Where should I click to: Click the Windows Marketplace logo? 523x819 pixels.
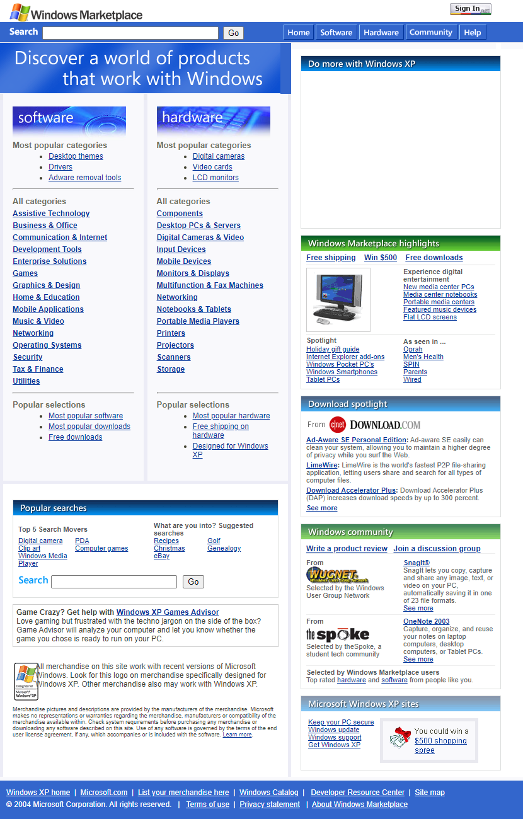coord(76,13)
